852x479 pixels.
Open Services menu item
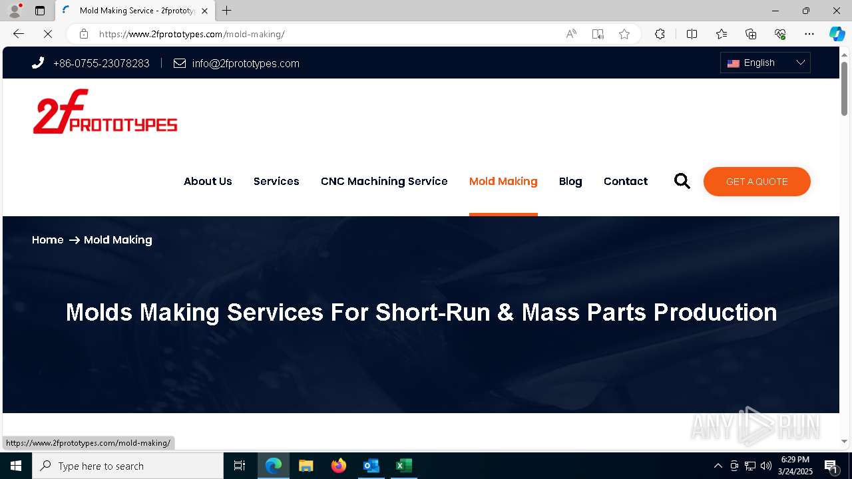[x=276, y=181]
